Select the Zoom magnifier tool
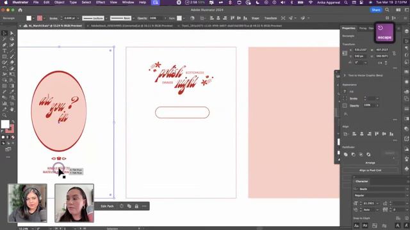The image size is (410, 230). click(4, 115)
